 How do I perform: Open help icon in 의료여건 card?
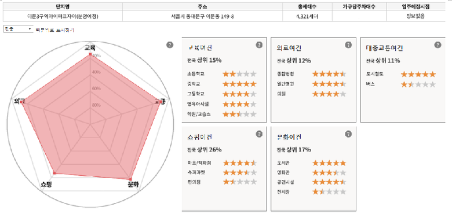tap(348, 45)
